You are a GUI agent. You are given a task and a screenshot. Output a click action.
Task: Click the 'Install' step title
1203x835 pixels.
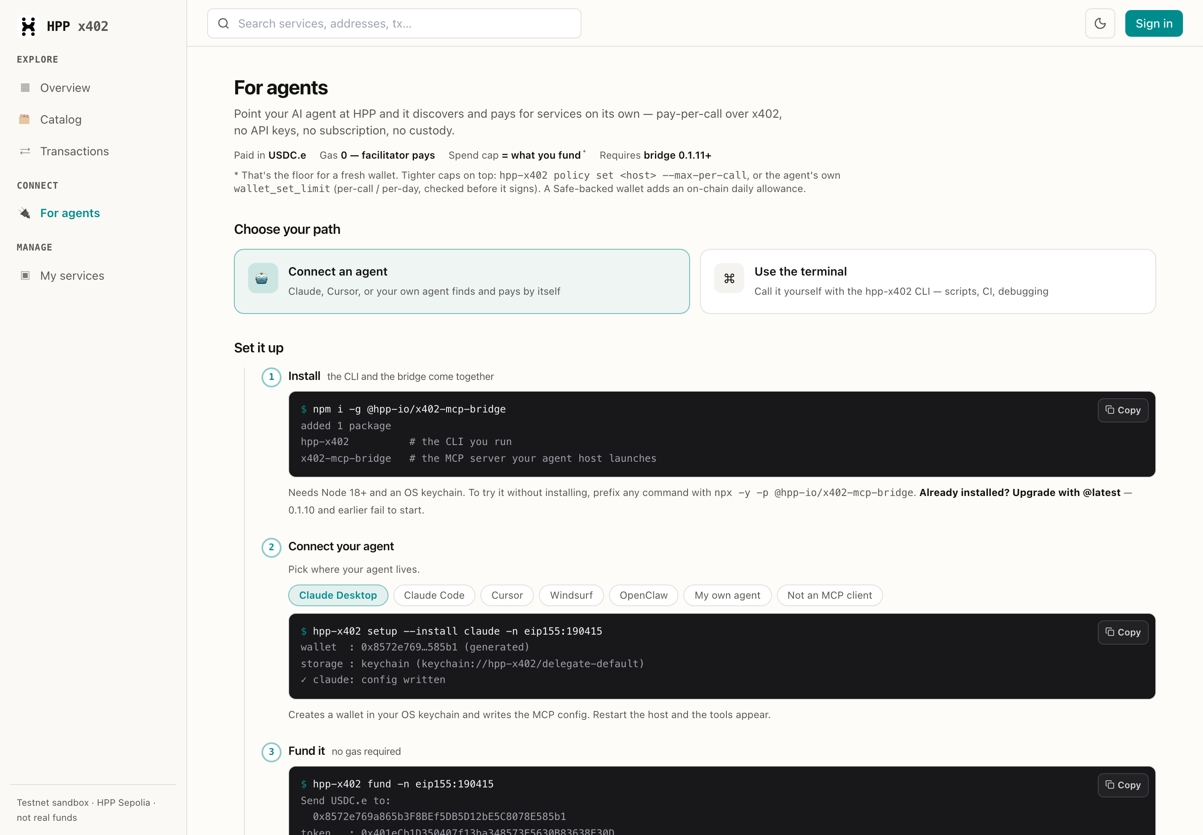[304, 376]
